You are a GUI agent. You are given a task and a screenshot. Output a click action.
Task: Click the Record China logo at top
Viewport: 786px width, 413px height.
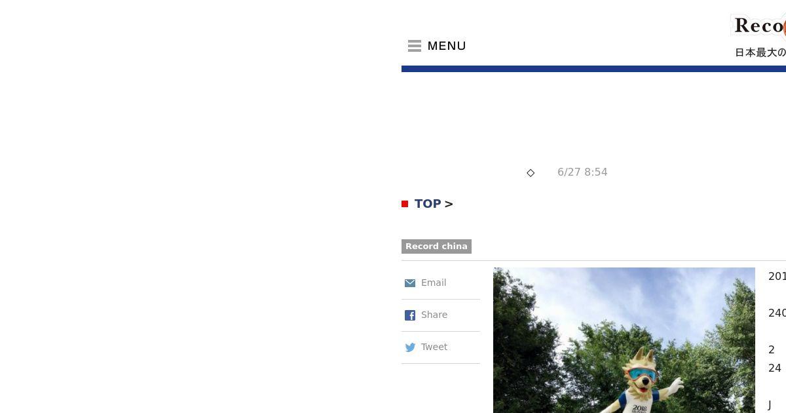tap(759, 26)
